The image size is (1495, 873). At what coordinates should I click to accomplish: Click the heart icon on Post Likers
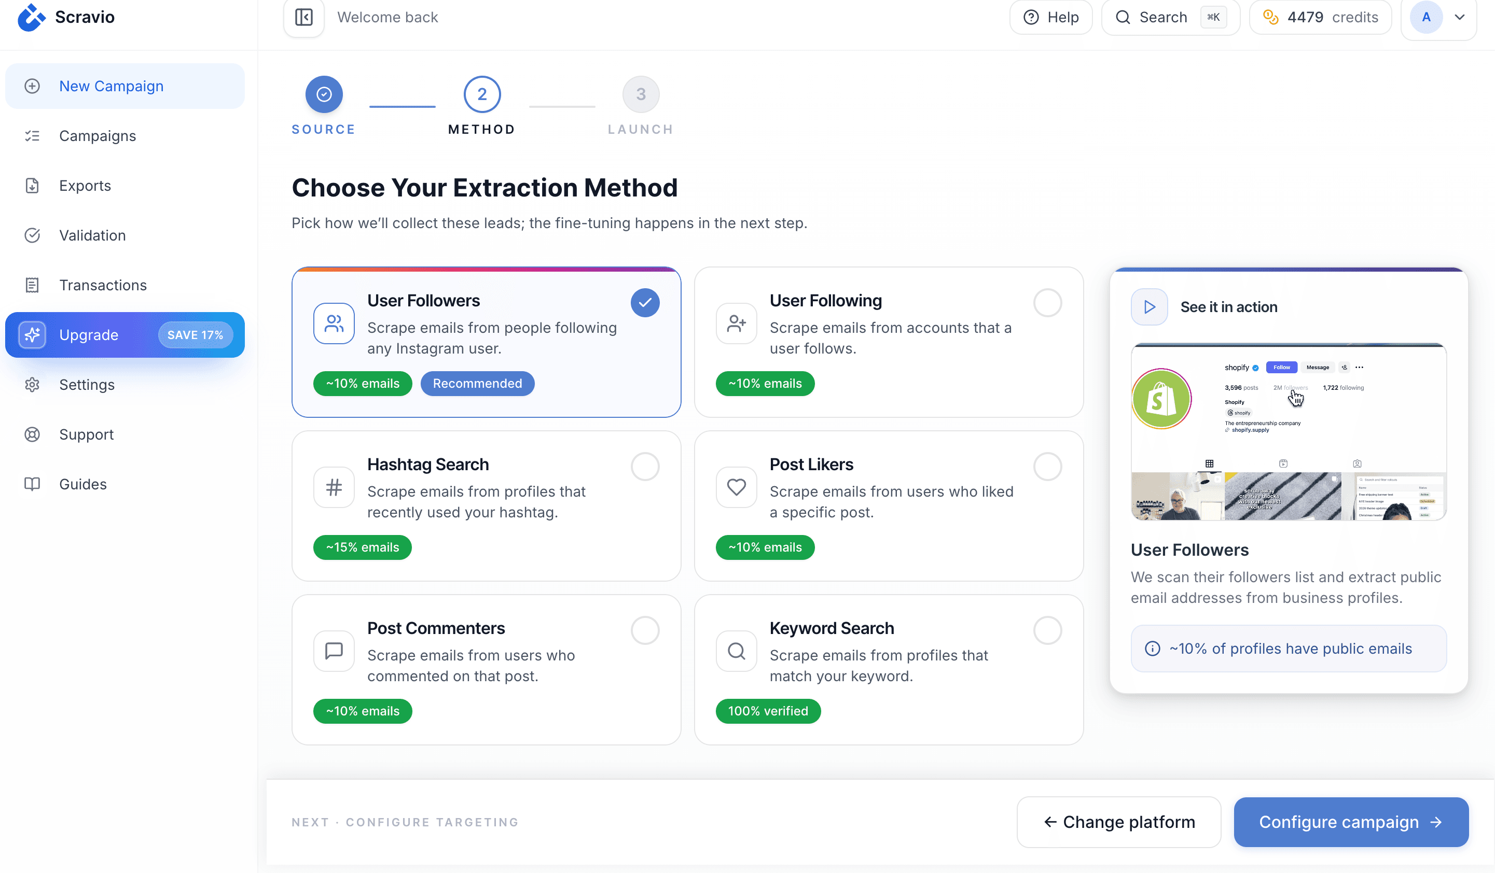[736, 487]
